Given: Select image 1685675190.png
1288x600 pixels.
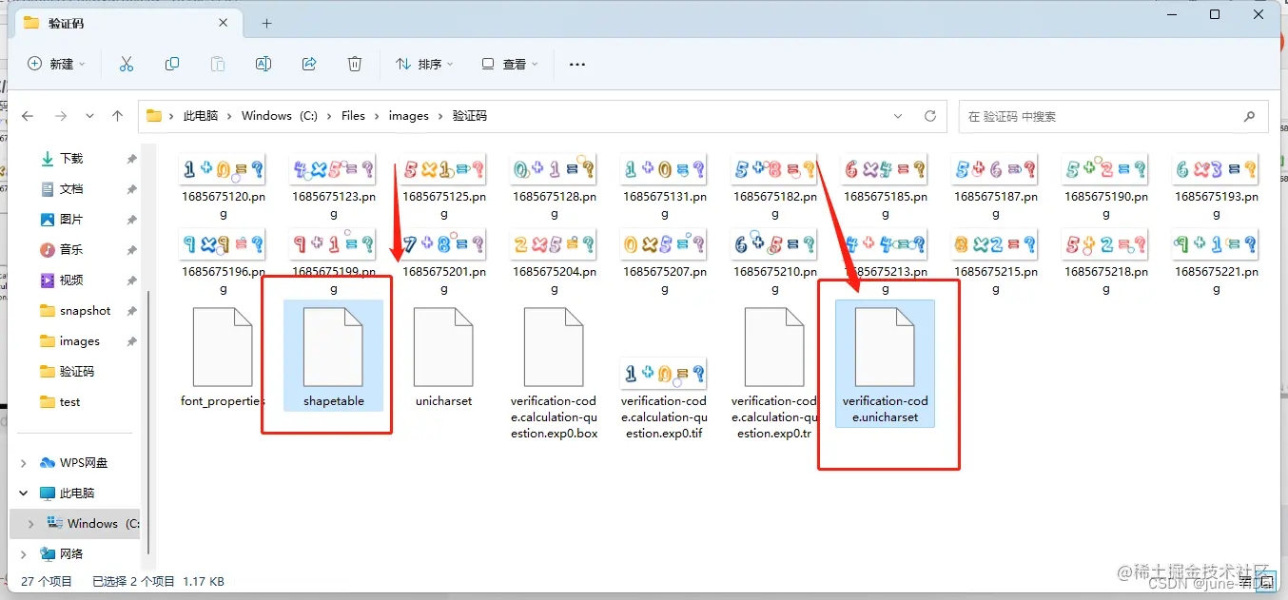Looking at the screenshot, I should pos(1105,187).
